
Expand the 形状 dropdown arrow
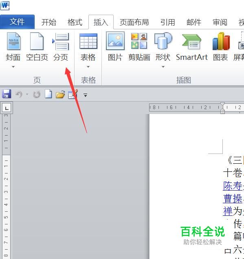[163, 67]
